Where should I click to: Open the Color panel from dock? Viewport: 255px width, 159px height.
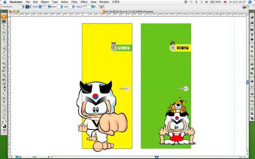coord(252,17)
